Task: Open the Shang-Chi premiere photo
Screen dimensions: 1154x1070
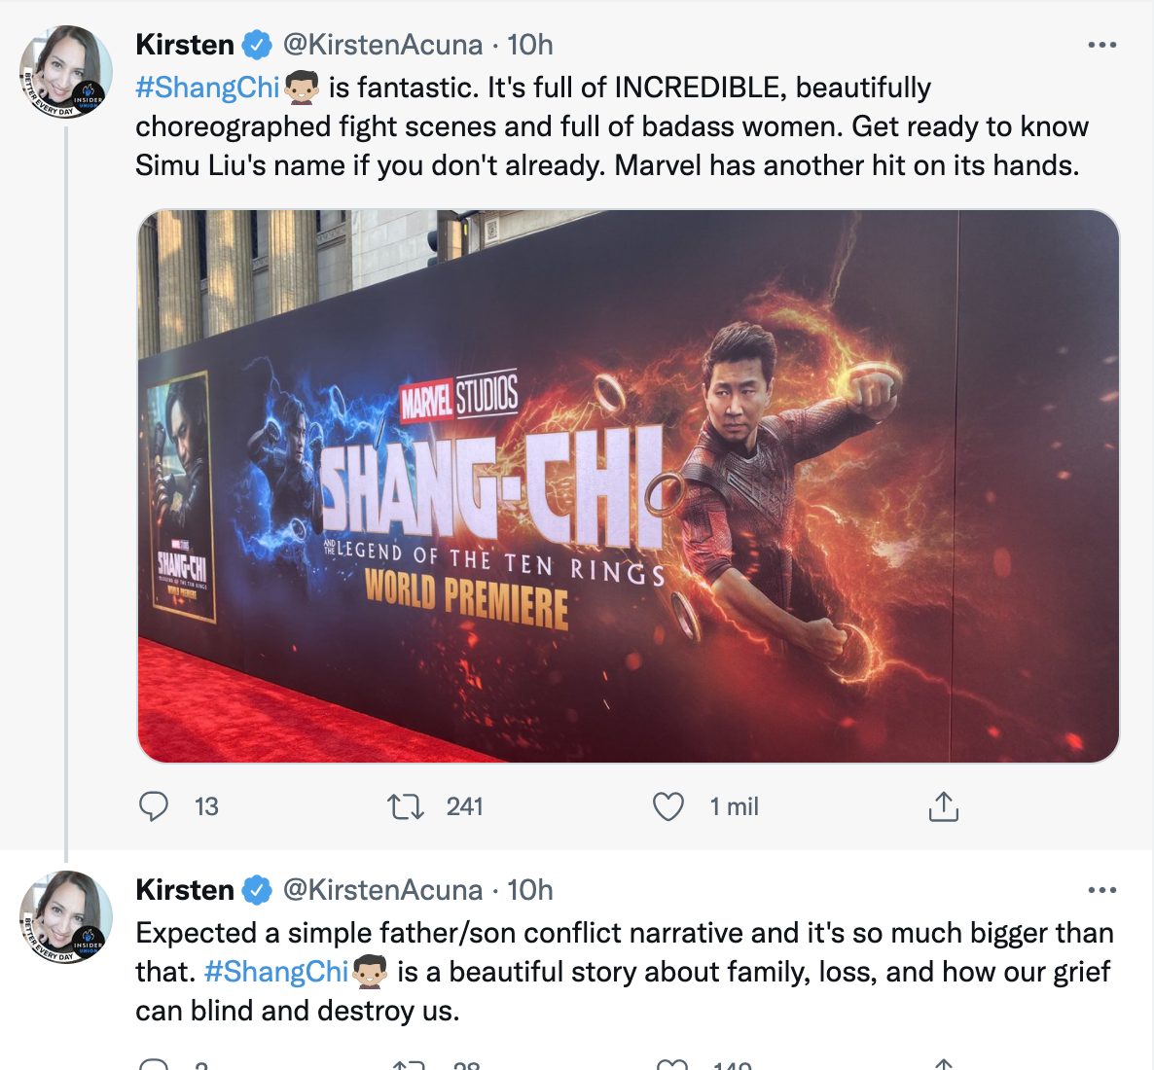Action: [x=628, y=486]
